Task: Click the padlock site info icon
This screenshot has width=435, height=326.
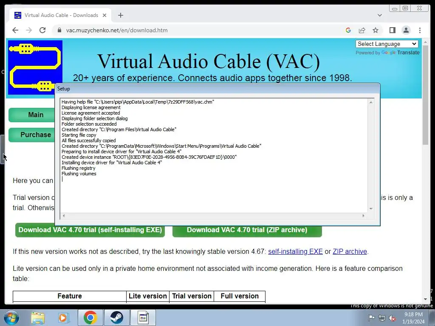Action: point(59,30)
